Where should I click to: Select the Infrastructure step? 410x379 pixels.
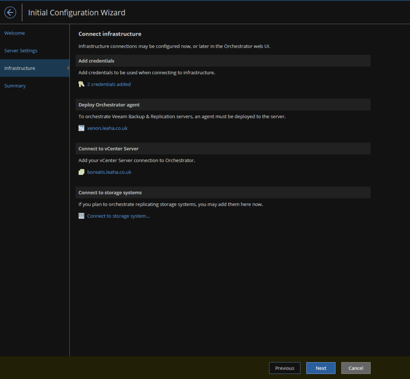(x=35, y=68)
